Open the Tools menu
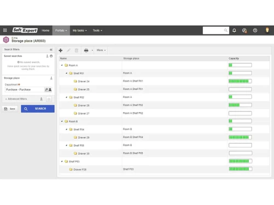Screen dimensions: 274x205 click(98, 31)
